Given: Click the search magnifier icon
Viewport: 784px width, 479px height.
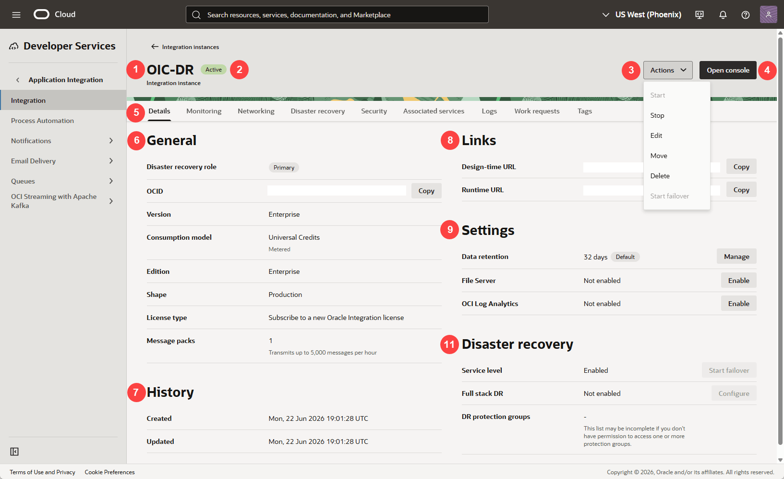Looking at the screenshot, I should [196, 15].
